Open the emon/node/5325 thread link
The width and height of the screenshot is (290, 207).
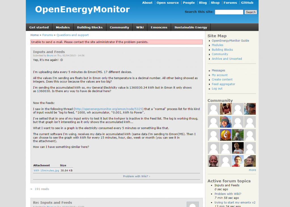[x=108, y=109]
